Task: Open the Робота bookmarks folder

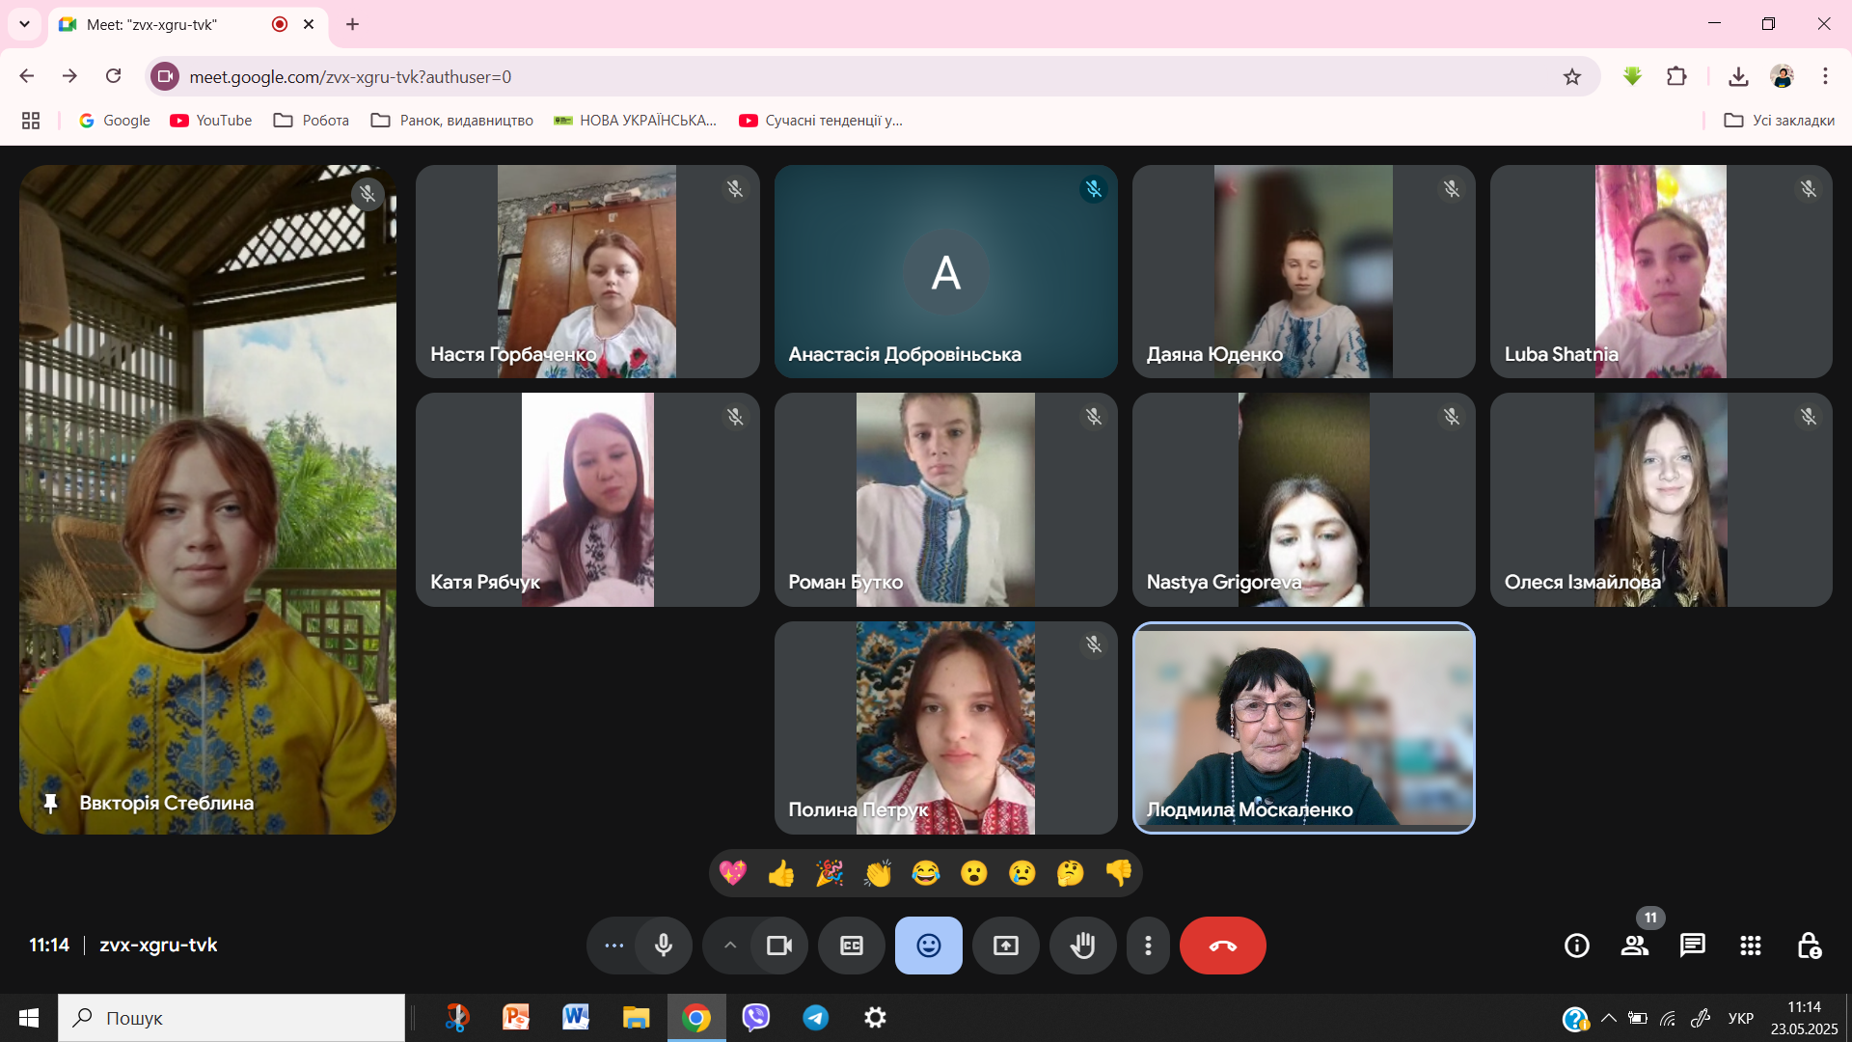Action: (x=312, y=121)
